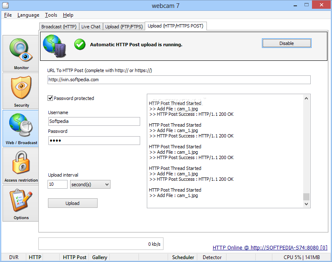Viewport: 332px width, 262px height.
Task: Open the Monitor section icon
Action: click(x=21, y=53)
